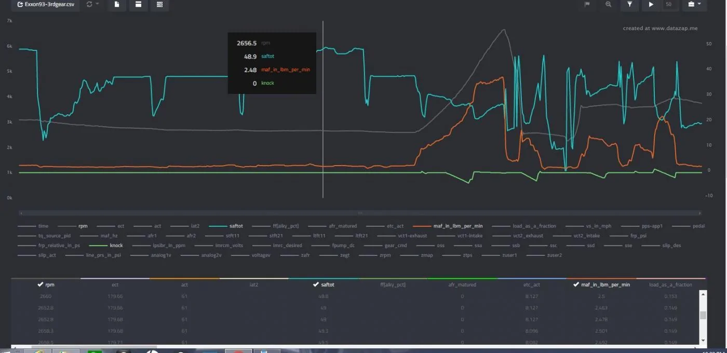727x353 pixels.
Task: Click the document file icon
Action: [x=117, y=4]
